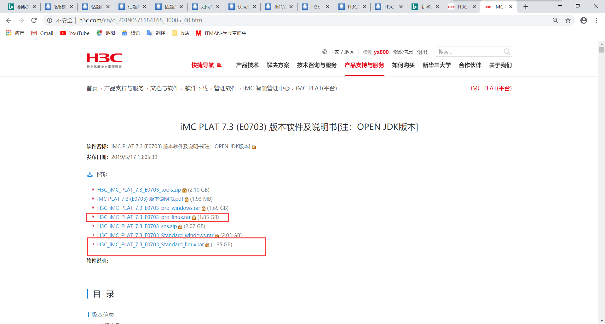Open the 技术咨询与服务 navigation menu
Viewport: 605px width, 324px height.
point(317,65)
